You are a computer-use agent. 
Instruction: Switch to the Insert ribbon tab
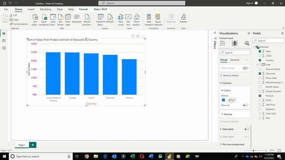(31, 9)
